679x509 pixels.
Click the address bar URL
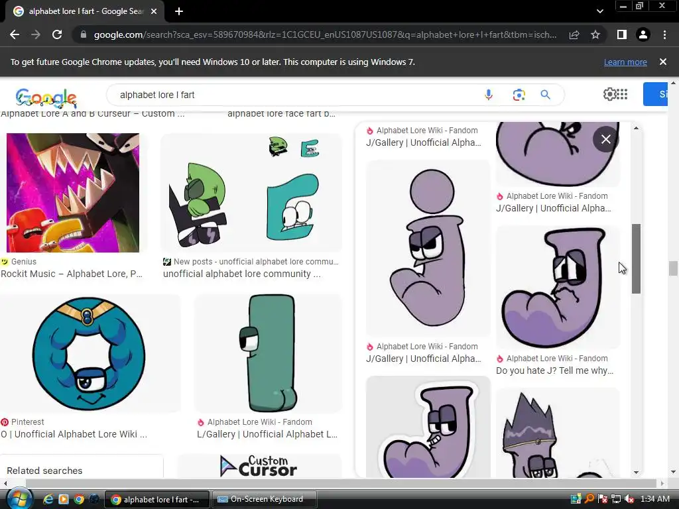pos(325,34)
